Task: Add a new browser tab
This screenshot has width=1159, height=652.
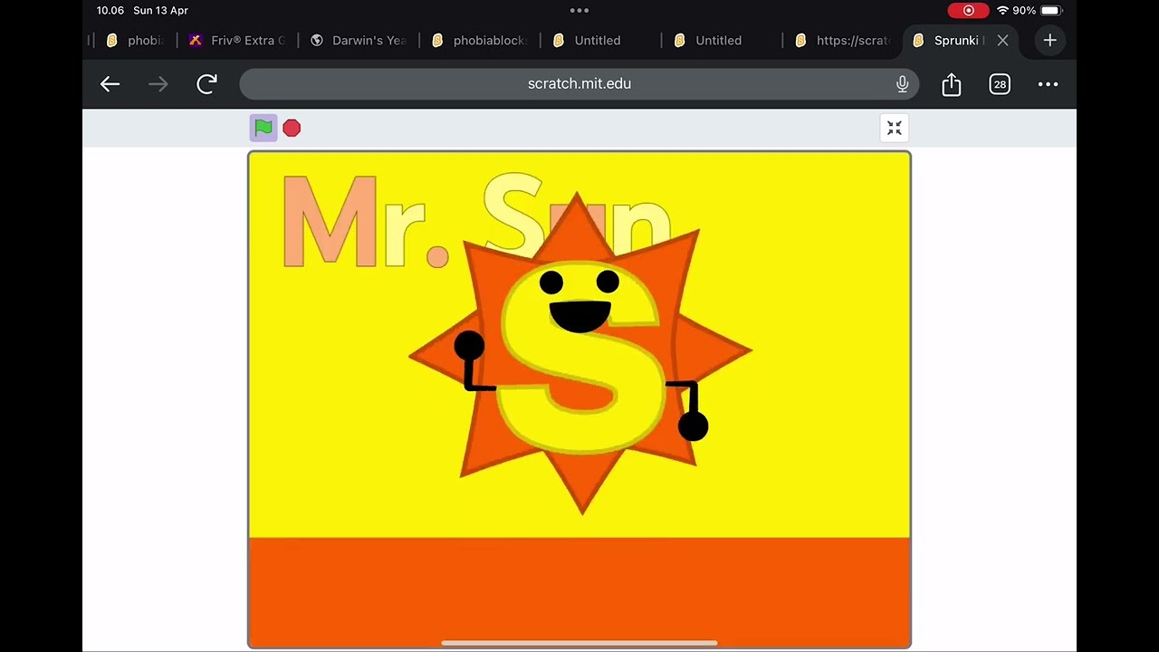Action: tap(1049, 40)
